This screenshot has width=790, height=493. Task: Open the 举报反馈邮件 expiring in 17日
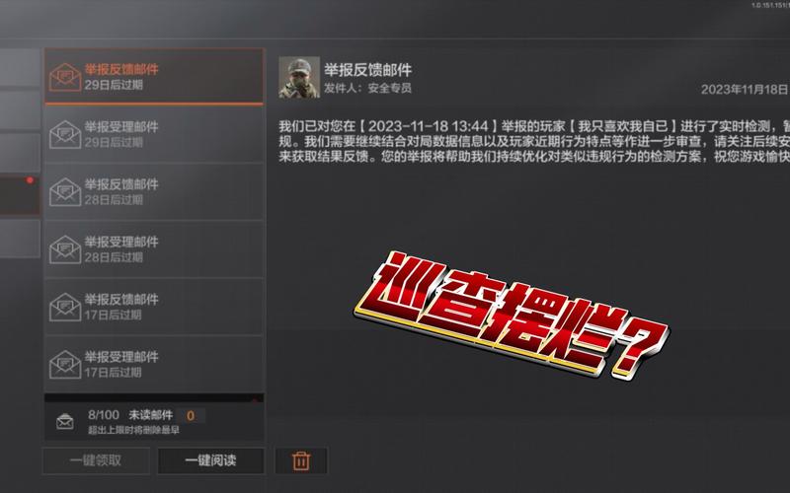(154, 307)
